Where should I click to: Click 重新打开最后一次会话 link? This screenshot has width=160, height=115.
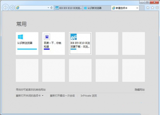(62, 96)
